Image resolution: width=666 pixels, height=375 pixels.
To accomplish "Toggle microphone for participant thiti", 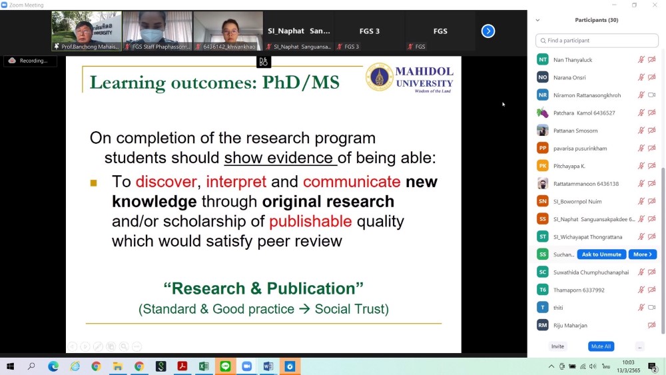I will 641,308.
